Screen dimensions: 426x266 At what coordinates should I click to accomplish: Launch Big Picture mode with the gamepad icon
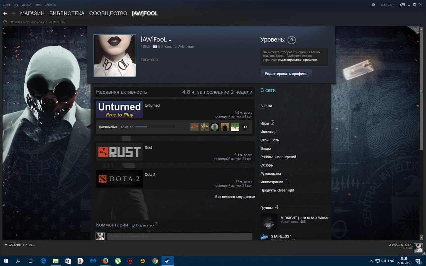click(x=403, y=5)
